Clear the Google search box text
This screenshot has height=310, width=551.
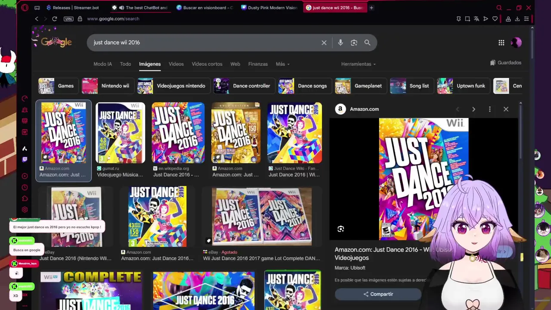click(324, 43)
